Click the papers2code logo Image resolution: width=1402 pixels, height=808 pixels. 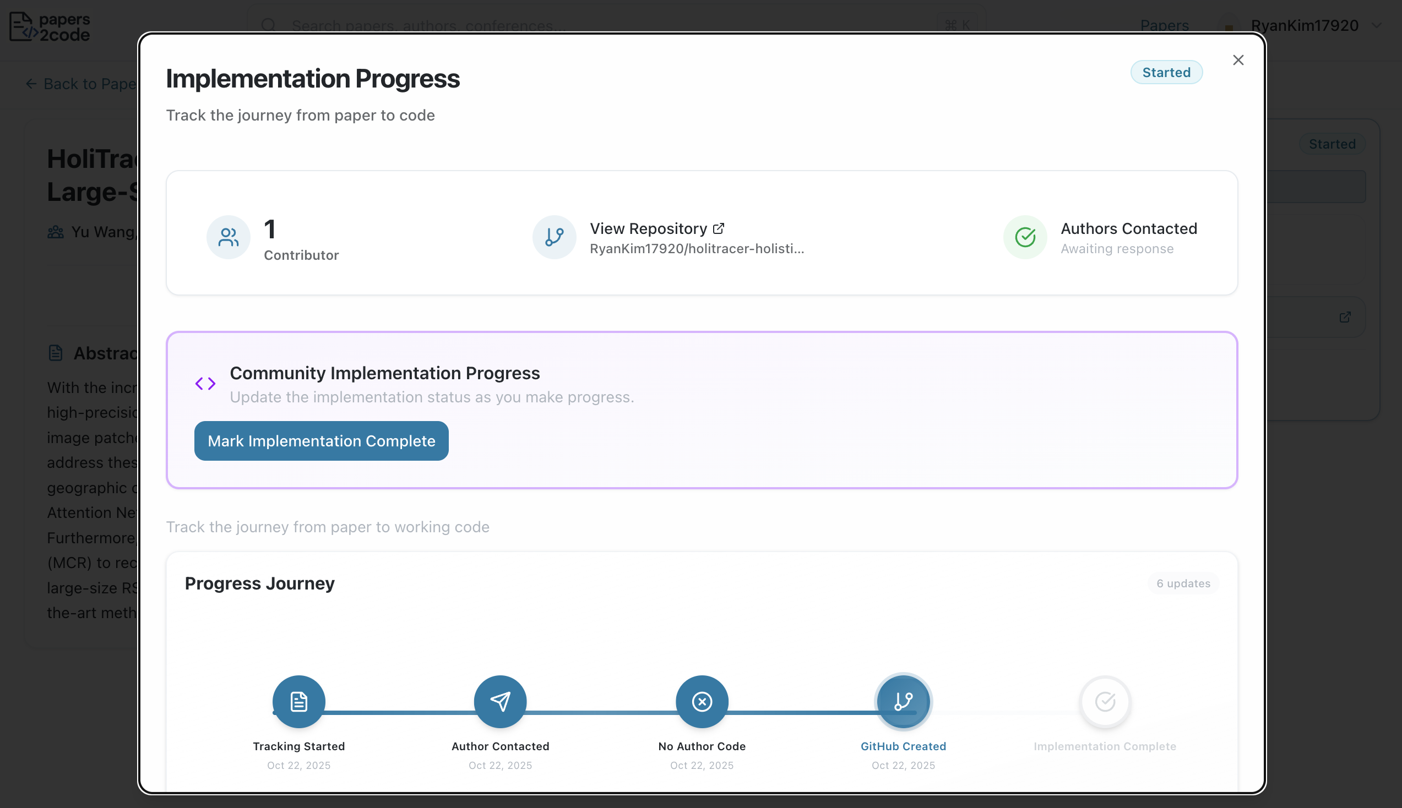[x=50, y=26]
